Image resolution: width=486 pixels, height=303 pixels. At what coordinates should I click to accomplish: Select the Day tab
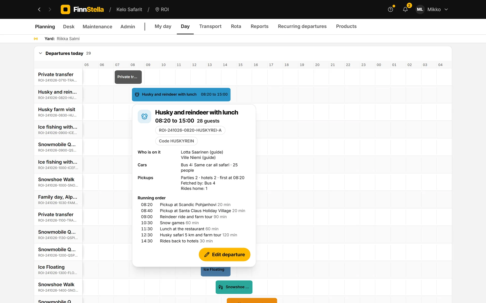coord(185,26)
